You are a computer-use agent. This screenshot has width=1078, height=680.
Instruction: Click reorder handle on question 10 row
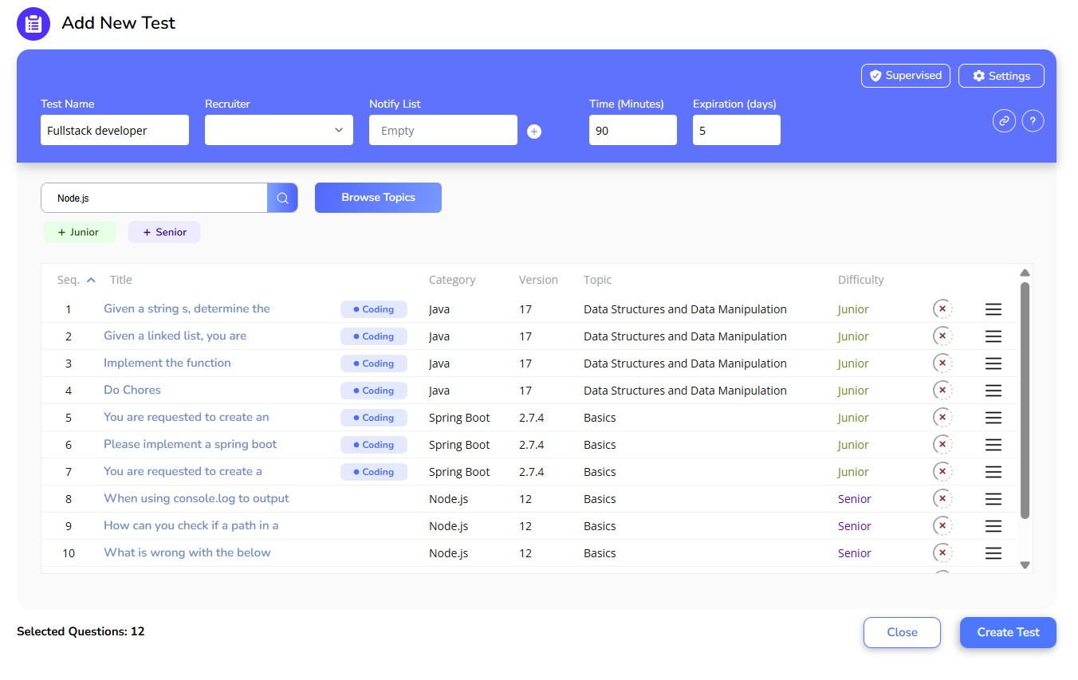(x=993, y=553)
